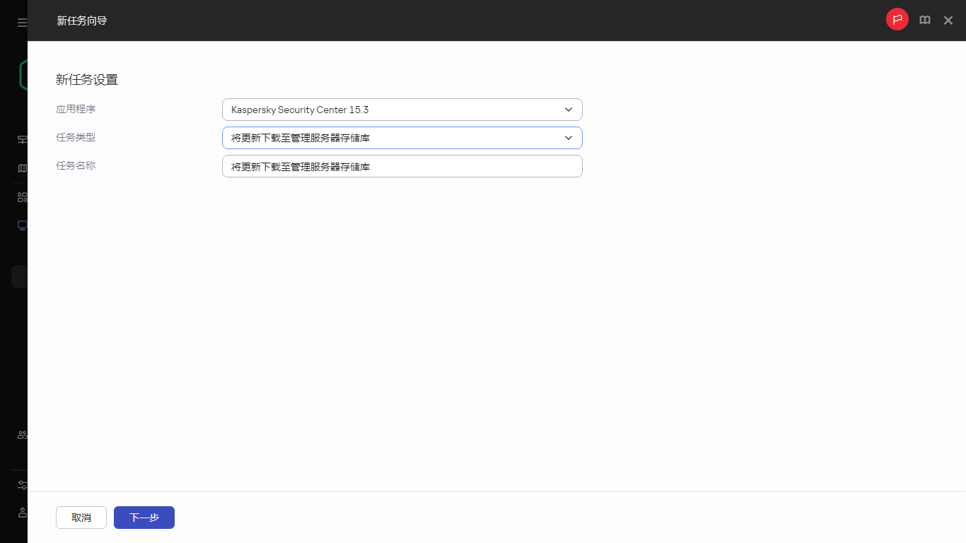Expand the 任务类型 dropdown
The height and width of the screenshot is (543, 966).
pyautogui.click(x=402, y=137)
